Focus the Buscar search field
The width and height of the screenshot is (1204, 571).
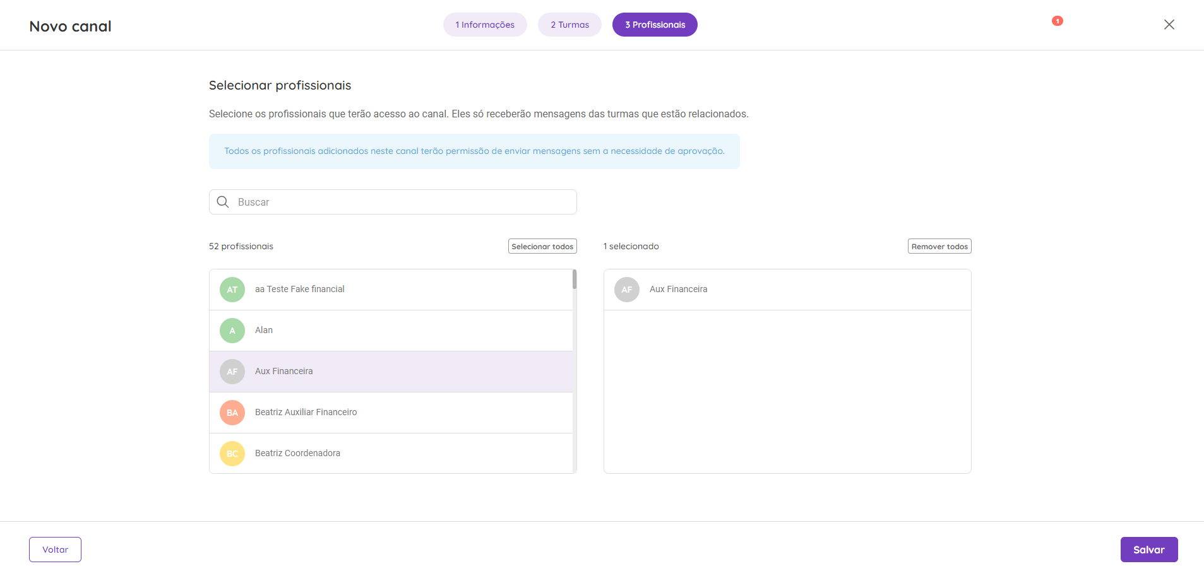(393, 202)
